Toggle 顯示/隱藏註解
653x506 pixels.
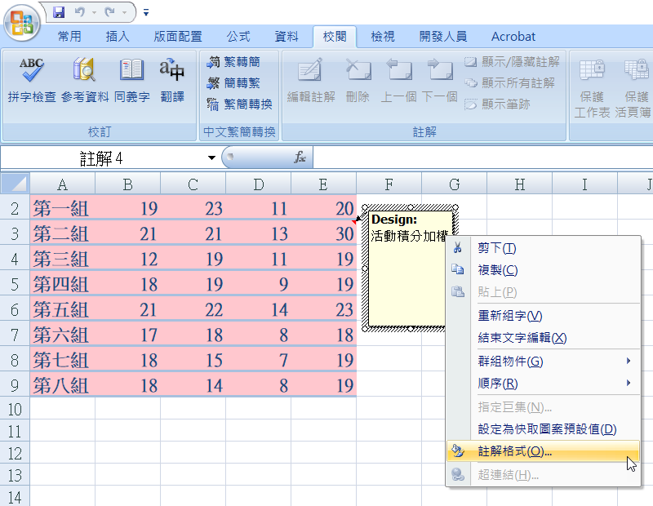(512, 62)
